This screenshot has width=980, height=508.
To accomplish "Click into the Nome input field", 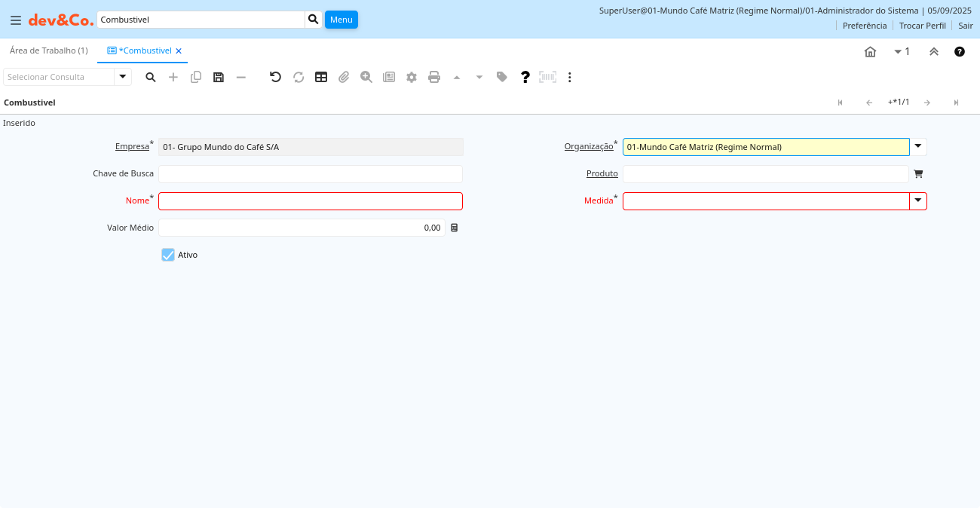I will point(310,201).
